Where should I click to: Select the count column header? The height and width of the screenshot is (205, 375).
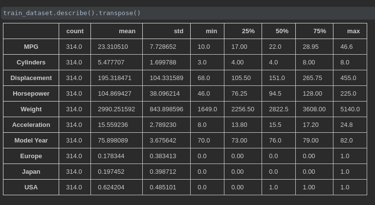75,31
